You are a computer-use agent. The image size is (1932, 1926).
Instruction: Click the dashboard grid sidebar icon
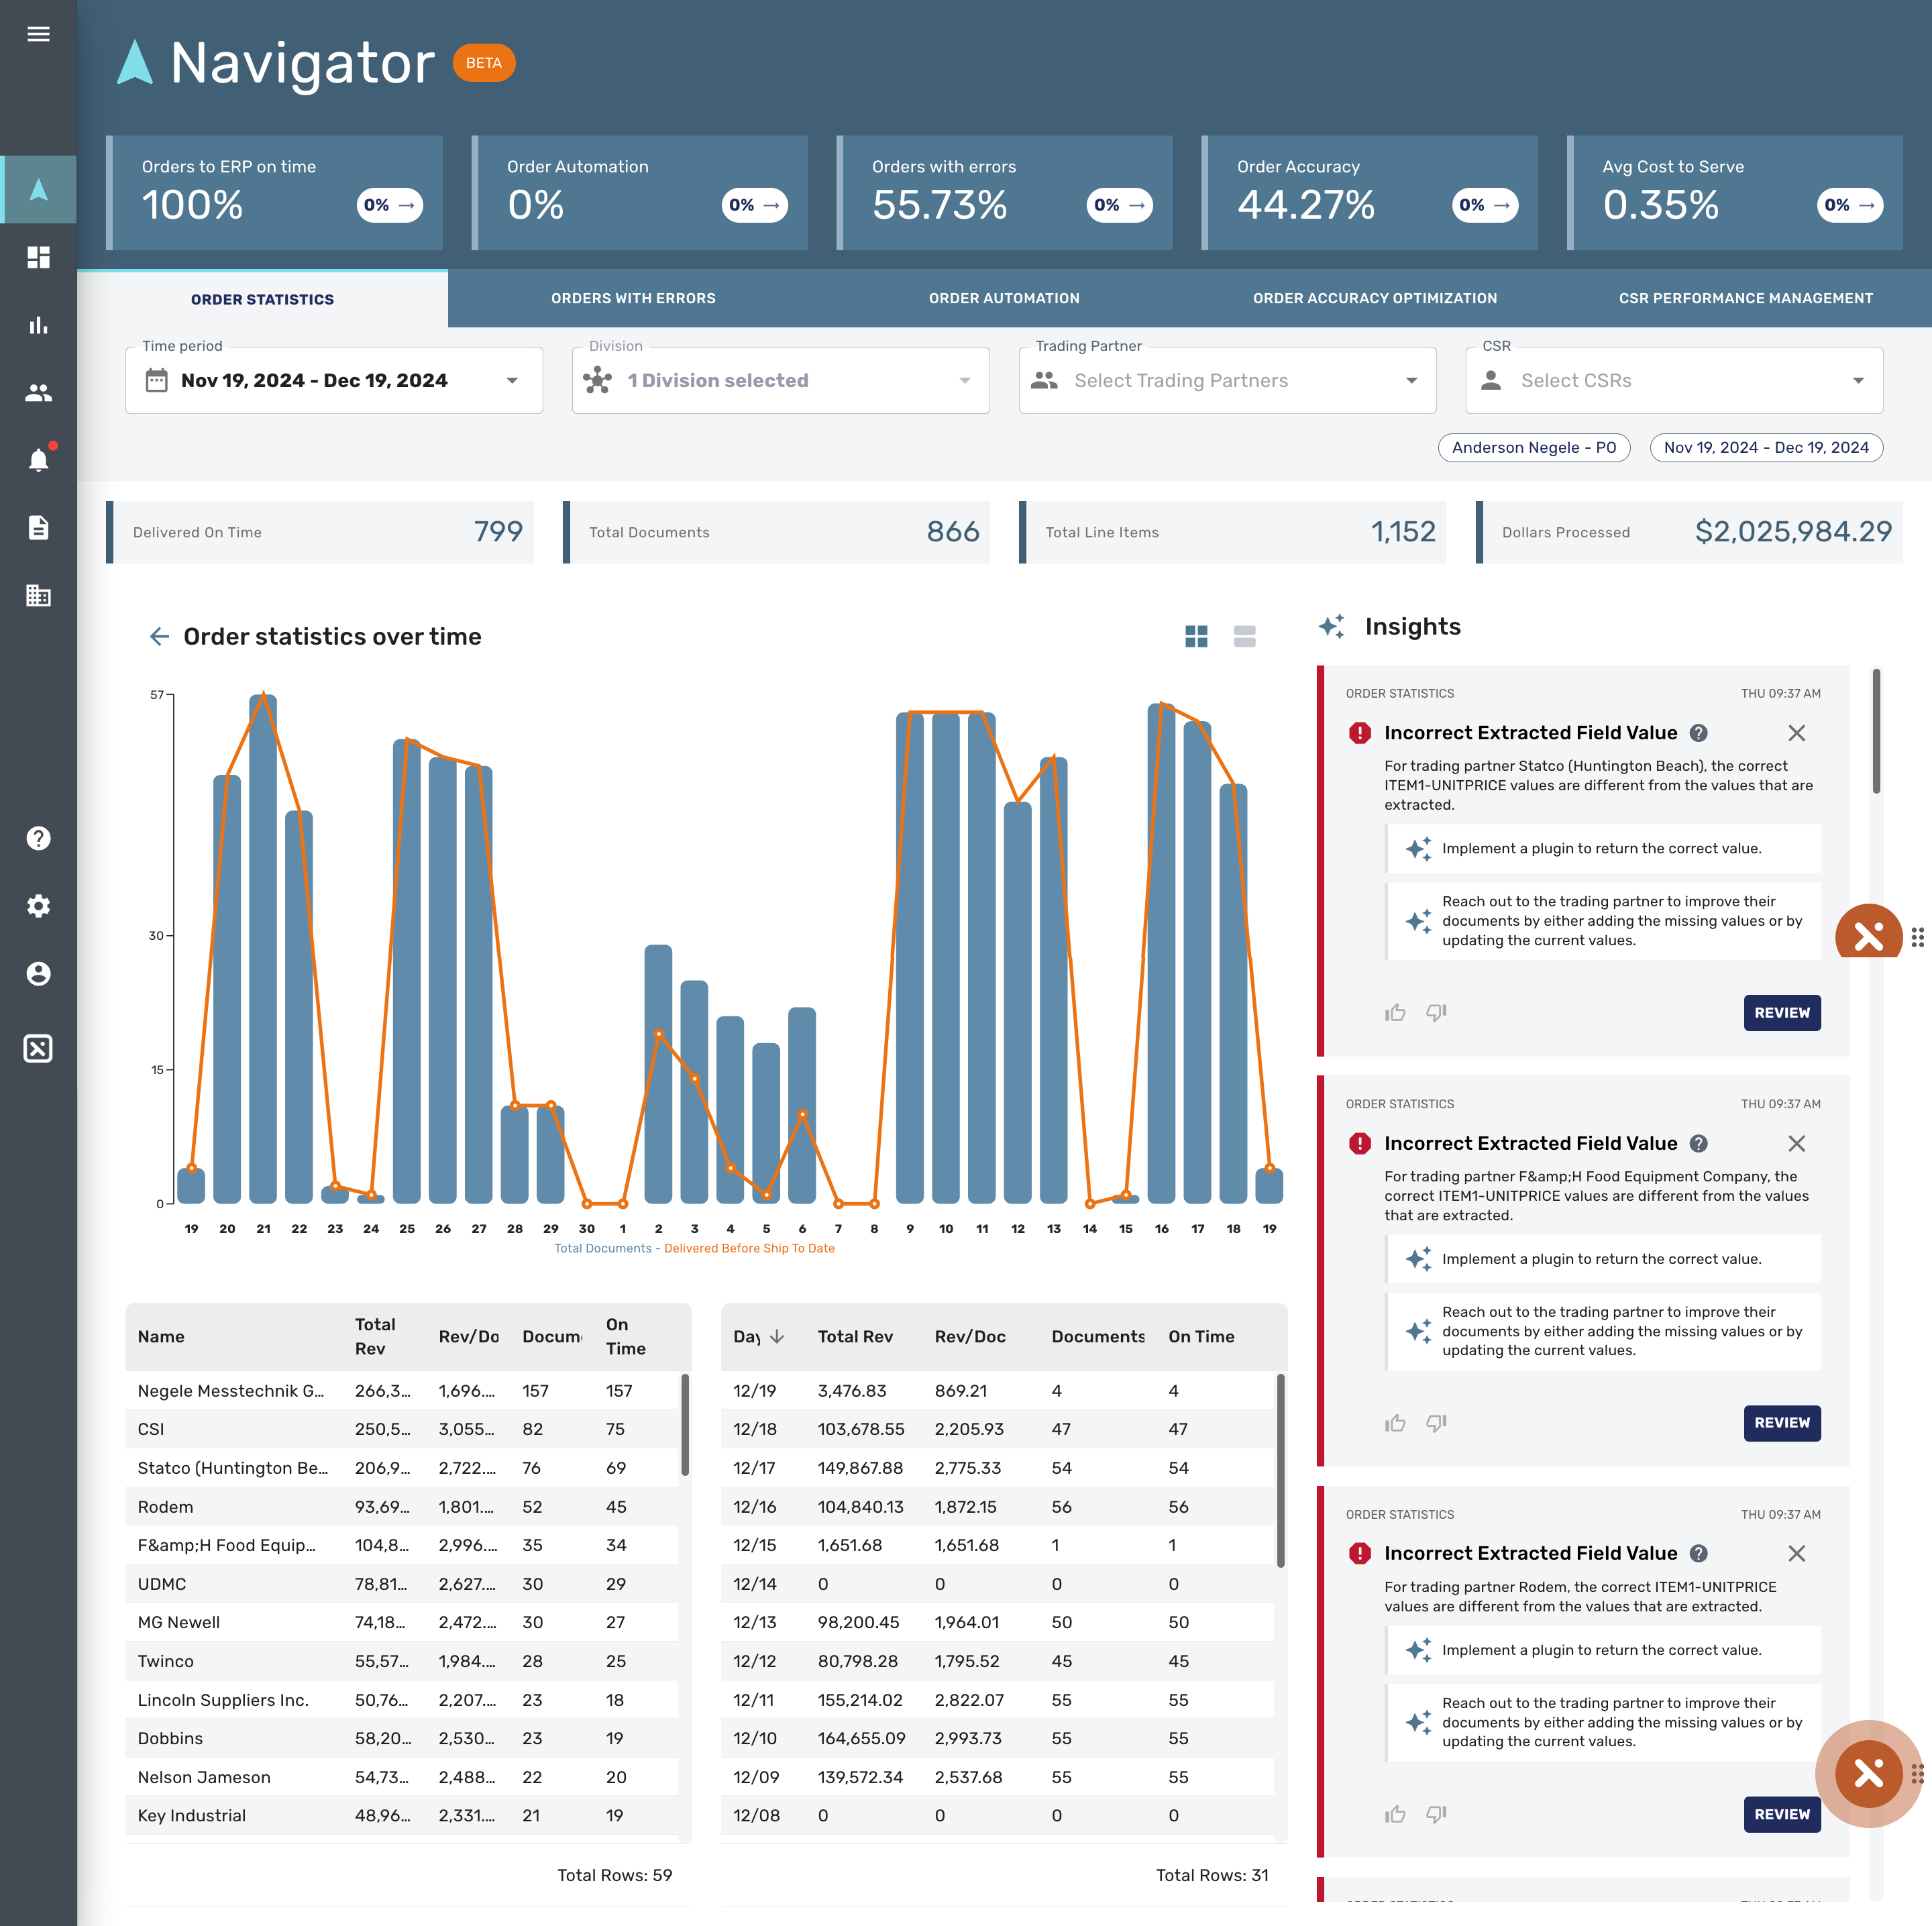38,257
